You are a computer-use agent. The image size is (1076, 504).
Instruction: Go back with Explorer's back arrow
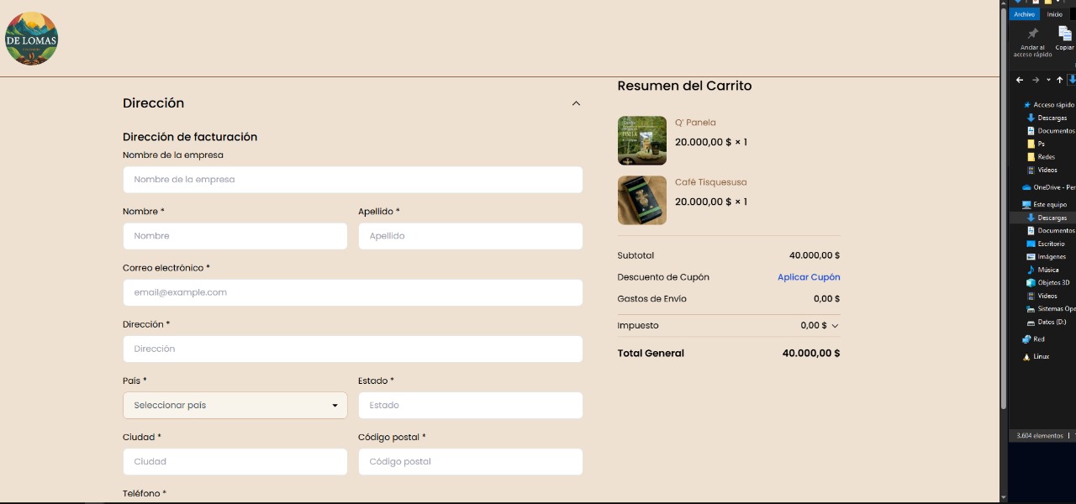[1020, 80]
